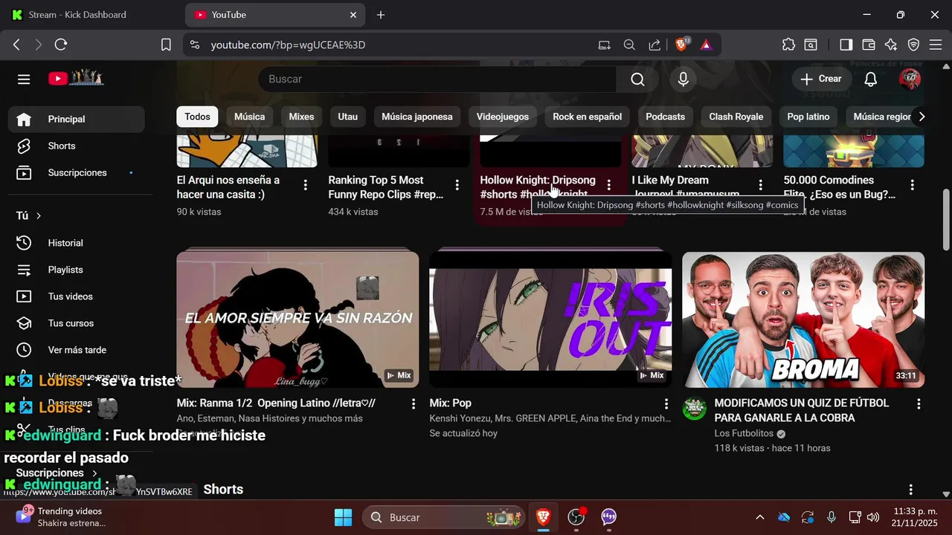Open Shorts in sidebar

point(76,146)
